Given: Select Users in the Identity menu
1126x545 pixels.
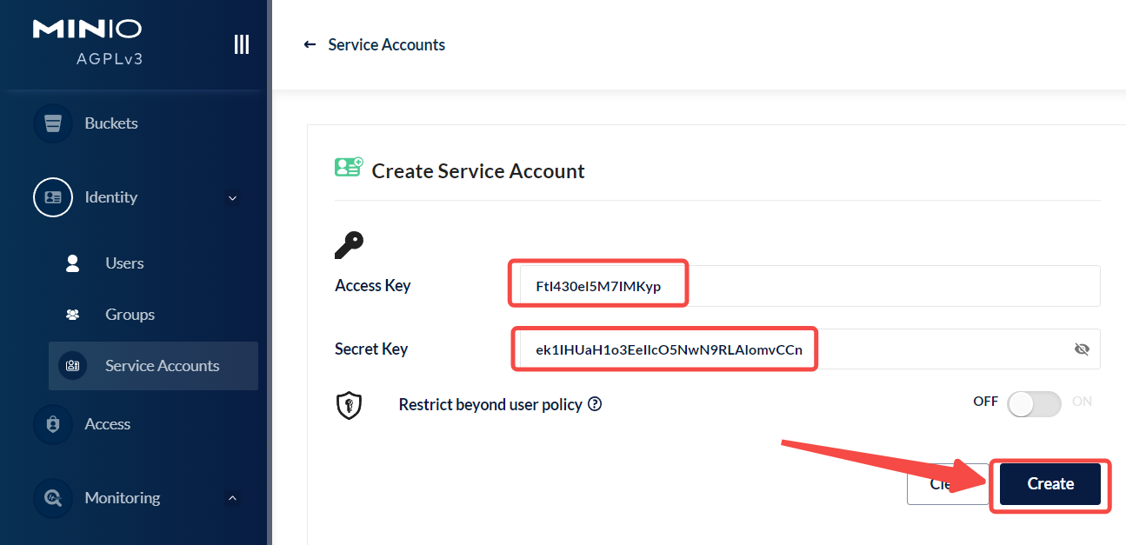Looking at the screenshot, I should pyautogui.click(x=124, y=263).
